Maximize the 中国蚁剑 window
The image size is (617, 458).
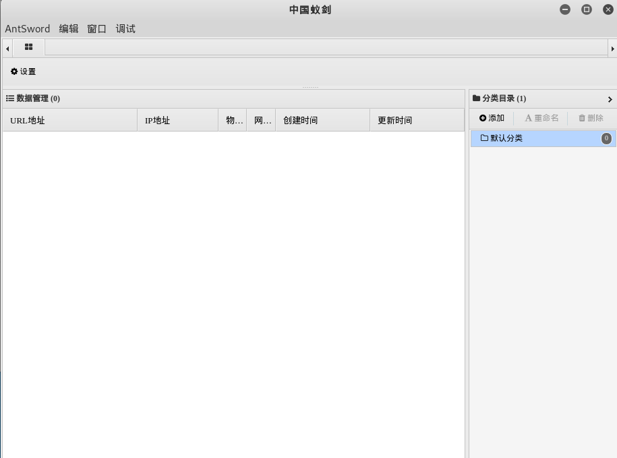pos(587,9)
